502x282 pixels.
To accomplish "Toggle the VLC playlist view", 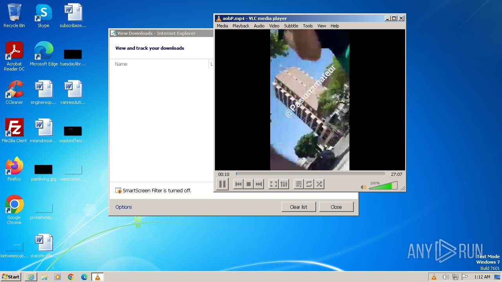I will (298, 184).
